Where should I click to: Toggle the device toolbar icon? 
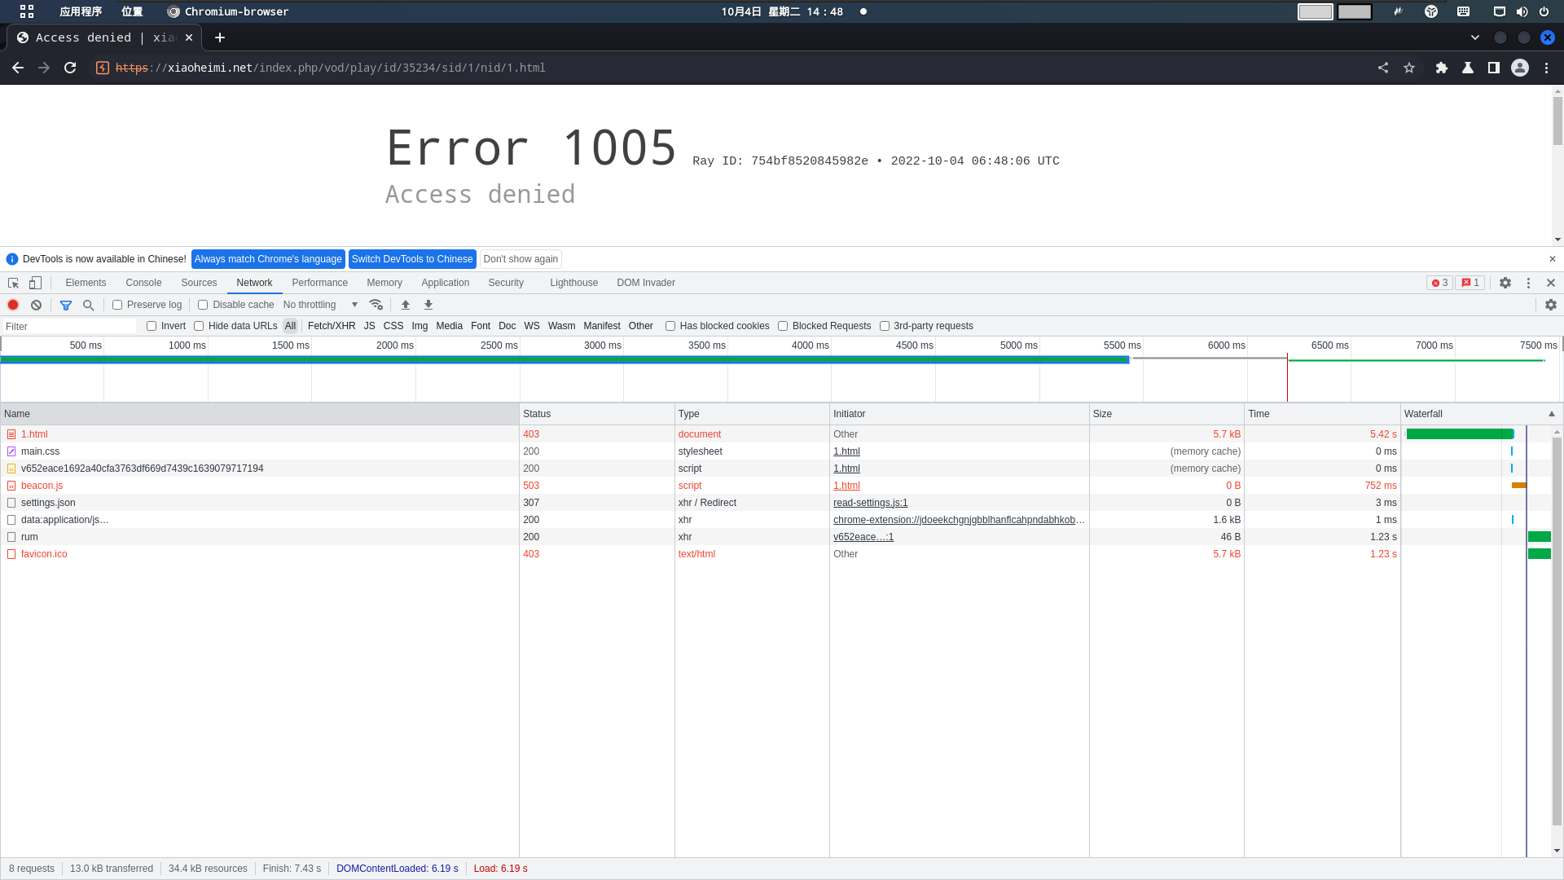(x=35, y=283)
